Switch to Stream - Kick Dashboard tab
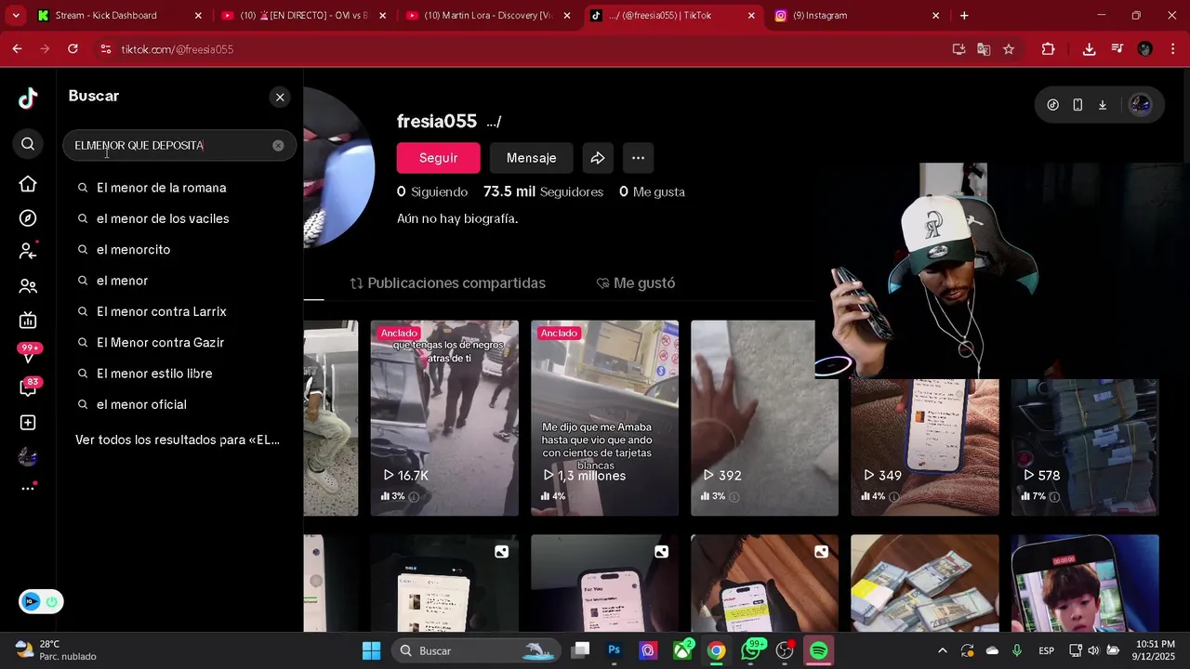 coord(117,16)
